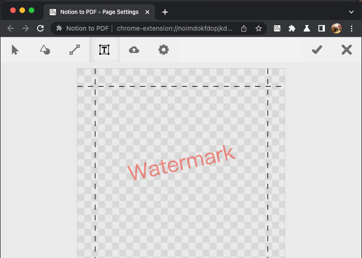362x258 pixels.
Task: Select the shapes tool
Action: (44, 50)
